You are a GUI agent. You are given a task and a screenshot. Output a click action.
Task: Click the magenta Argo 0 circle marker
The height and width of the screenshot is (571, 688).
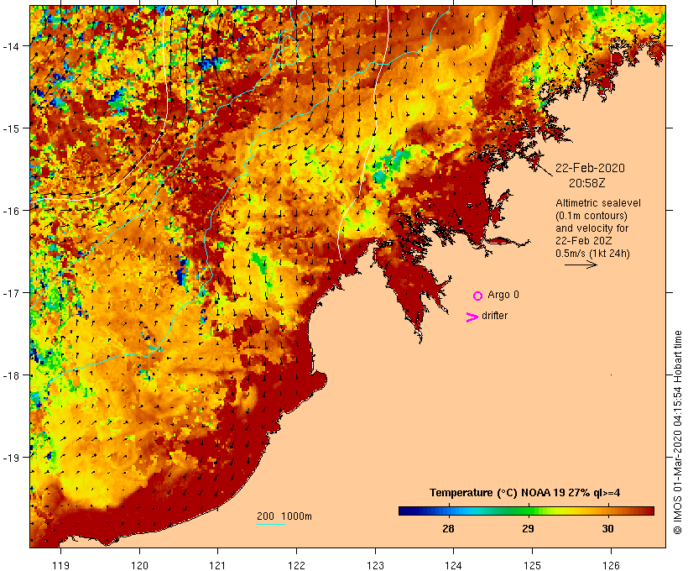click(478, 296)
